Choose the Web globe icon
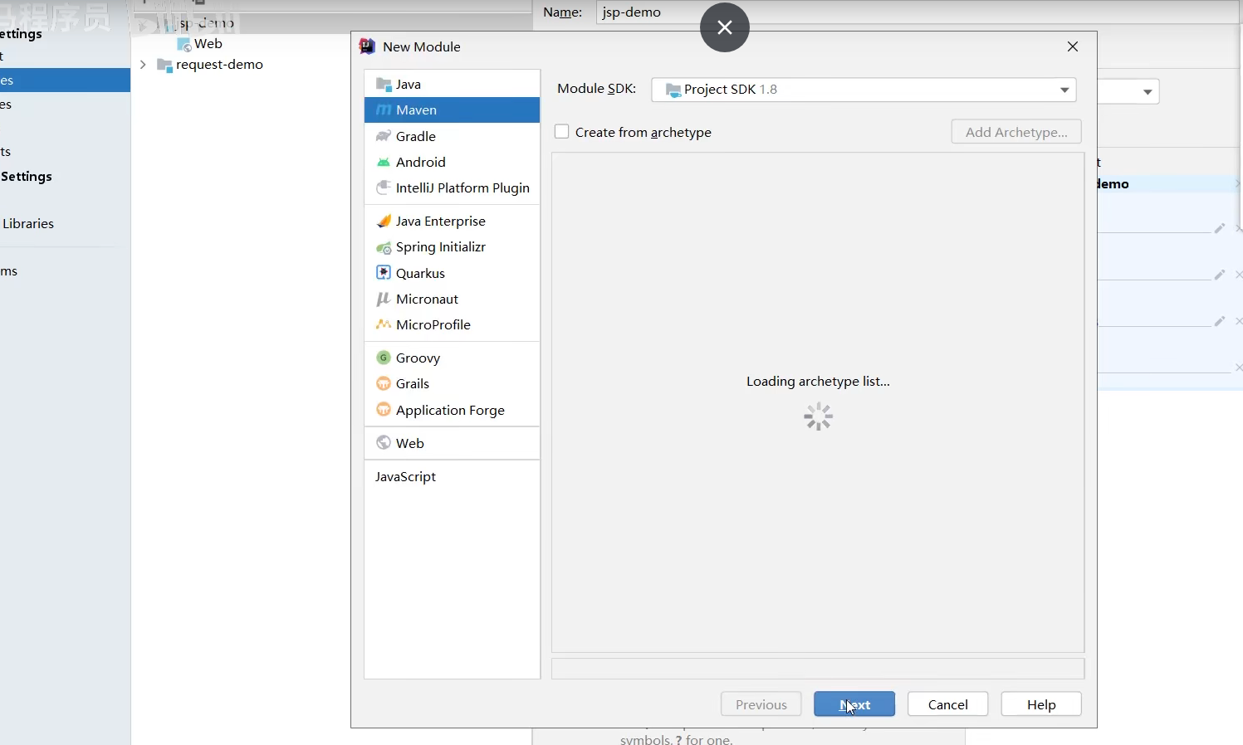The height and width of the screenshot is (745, 1243). coord(384,443)
